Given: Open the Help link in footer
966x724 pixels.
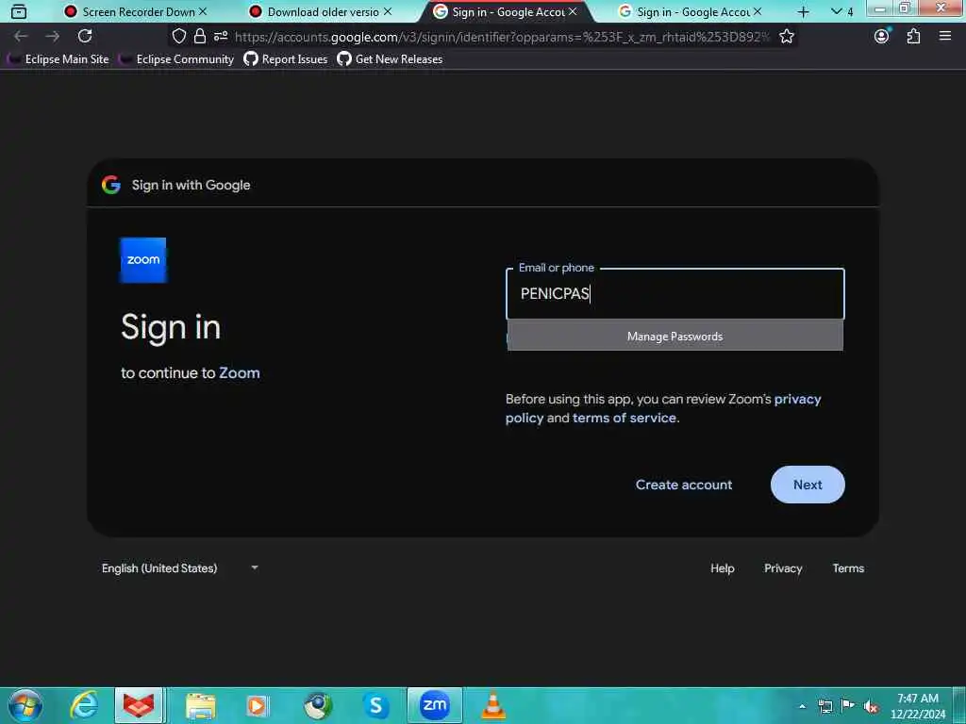Looking at the screenshot, I should [722, 568].
